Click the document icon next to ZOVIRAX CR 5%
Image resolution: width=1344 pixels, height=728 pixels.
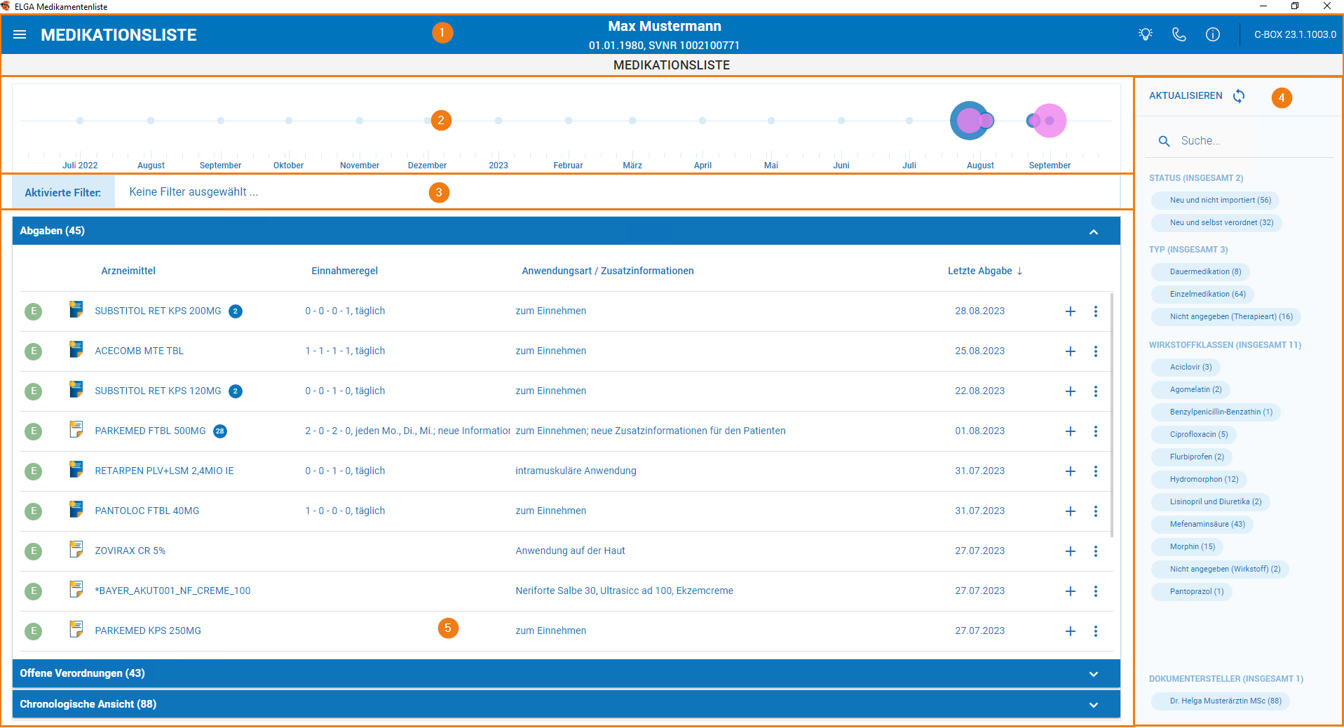[76, 549]
